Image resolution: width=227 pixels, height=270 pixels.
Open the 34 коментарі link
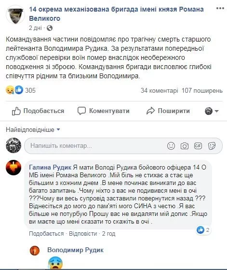tap(160, 90)
